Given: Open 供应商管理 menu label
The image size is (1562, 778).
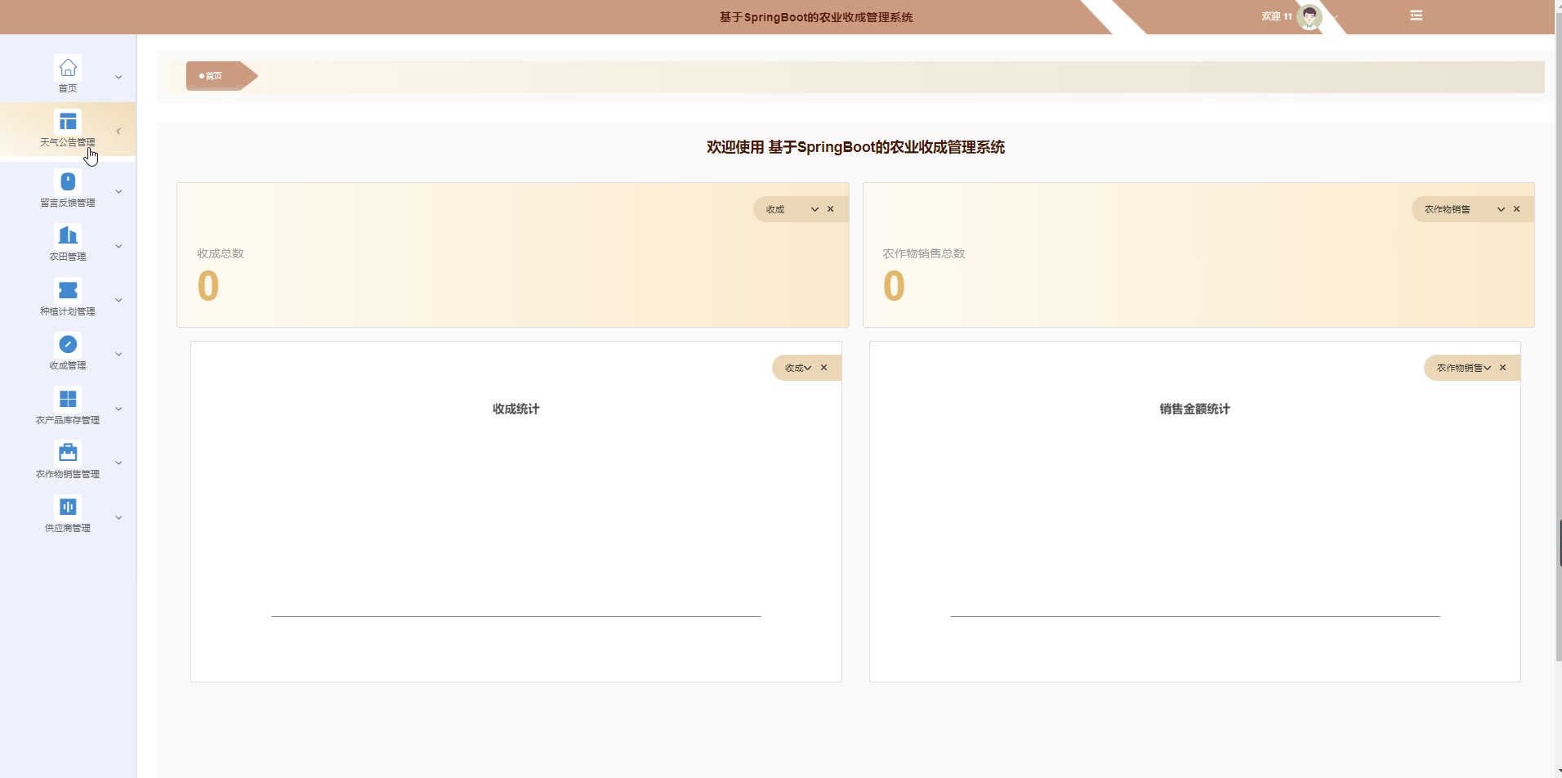Looking at the screenshot, I should click(x=68, y=528).
